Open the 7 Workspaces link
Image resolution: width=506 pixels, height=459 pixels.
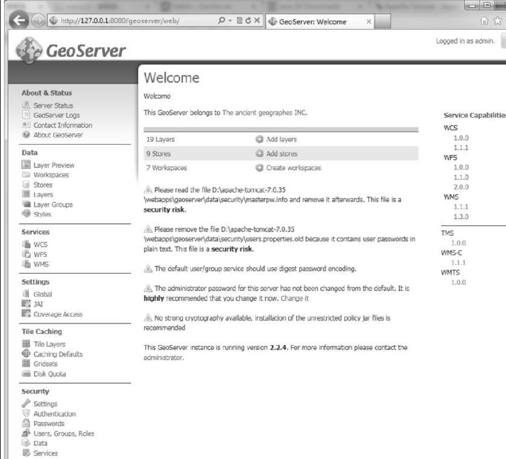pos(167,168)
